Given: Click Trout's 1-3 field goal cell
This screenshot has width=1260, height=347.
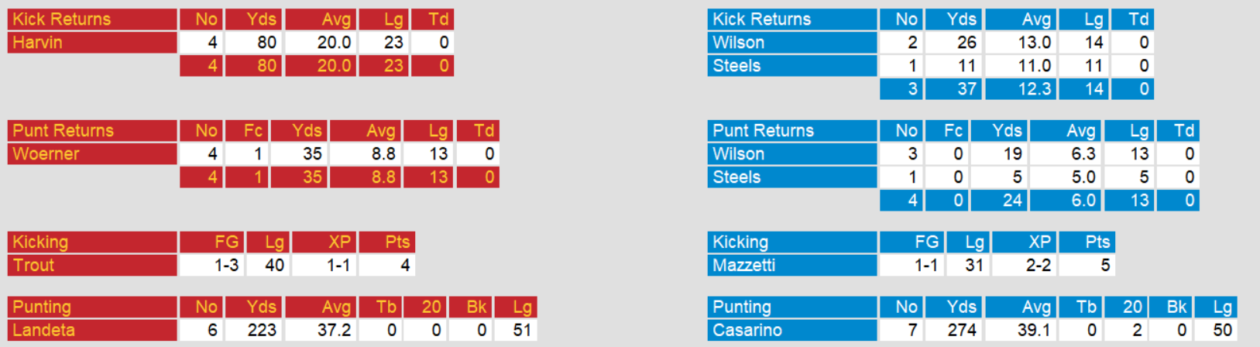Looking at the screenshot, I should (226, 266).
